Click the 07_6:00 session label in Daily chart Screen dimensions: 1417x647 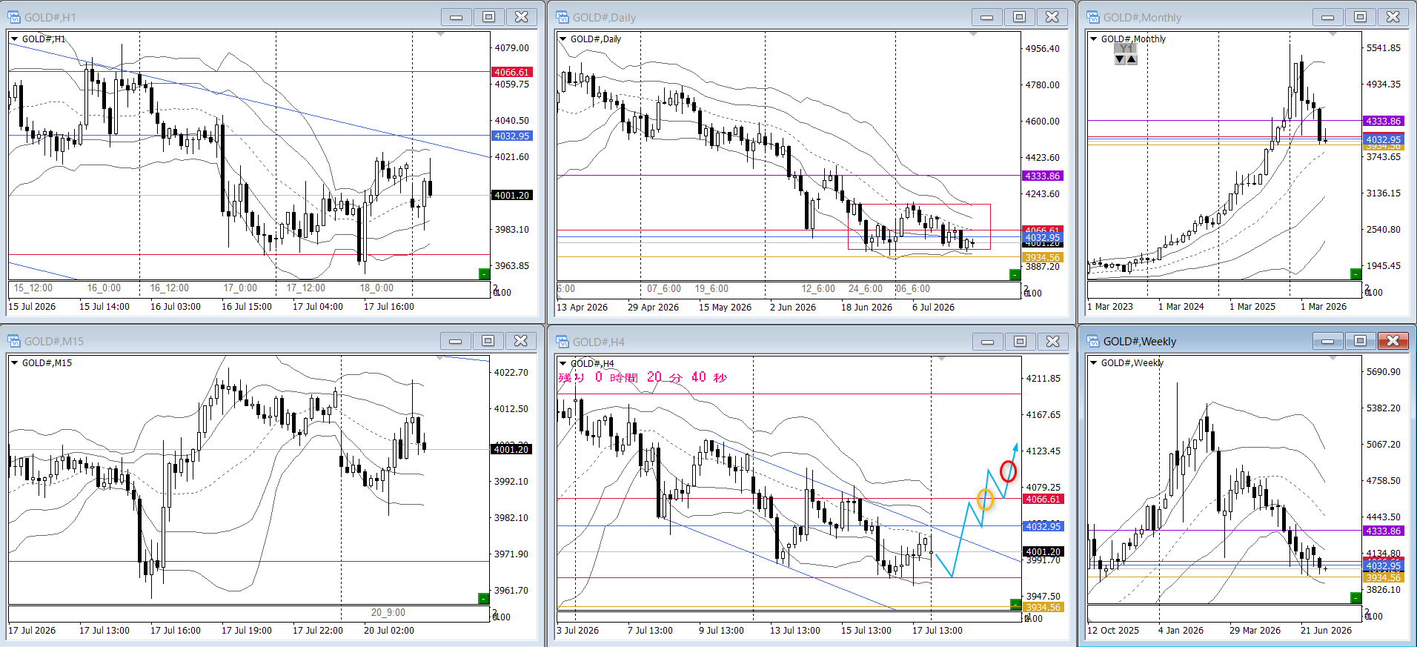point(664,288)
